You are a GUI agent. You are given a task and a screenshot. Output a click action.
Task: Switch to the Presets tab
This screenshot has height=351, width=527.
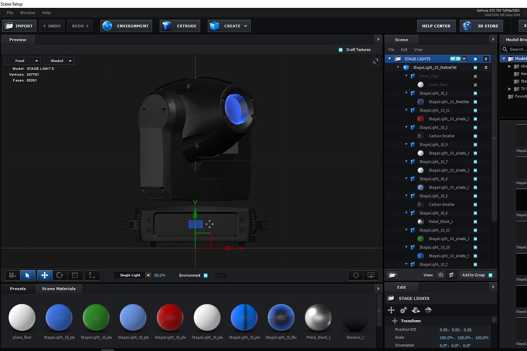point(18,289)
